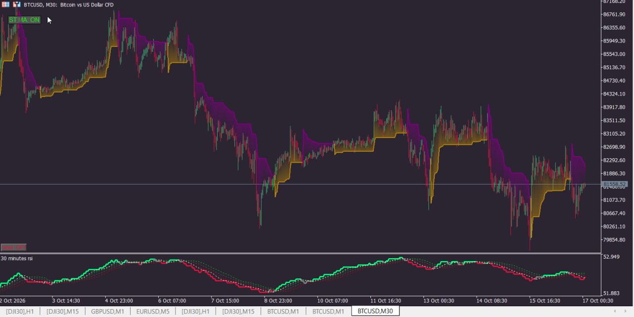
Task: Click the '10 Oct 07:00' time label
Action: pos(333,300)
